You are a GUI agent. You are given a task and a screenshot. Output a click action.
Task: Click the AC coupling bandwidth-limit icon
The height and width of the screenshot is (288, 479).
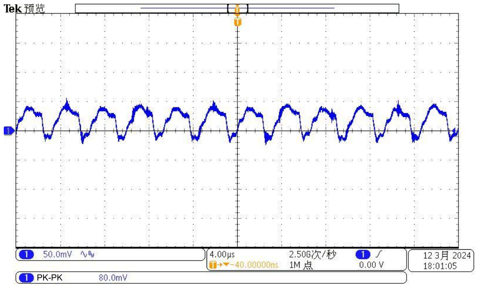click(x=87, y=254)
